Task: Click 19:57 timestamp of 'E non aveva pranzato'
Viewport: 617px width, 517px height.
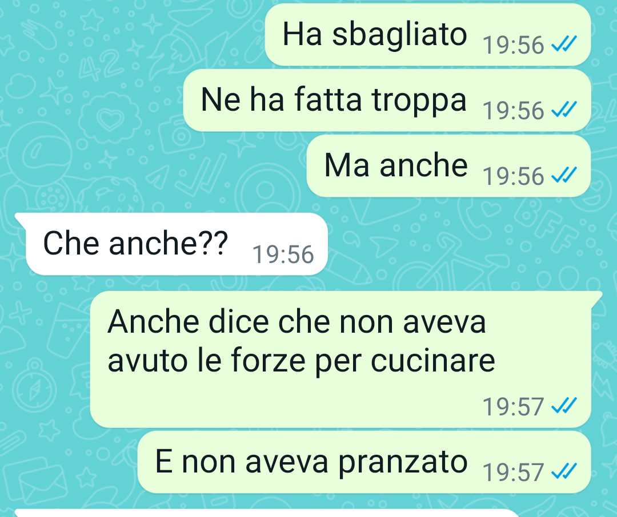Action: [x=514, y=472]
